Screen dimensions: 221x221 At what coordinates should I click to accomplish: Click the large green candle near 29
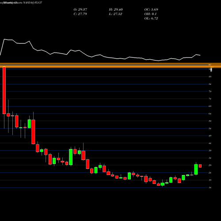(x=196, y=169)
